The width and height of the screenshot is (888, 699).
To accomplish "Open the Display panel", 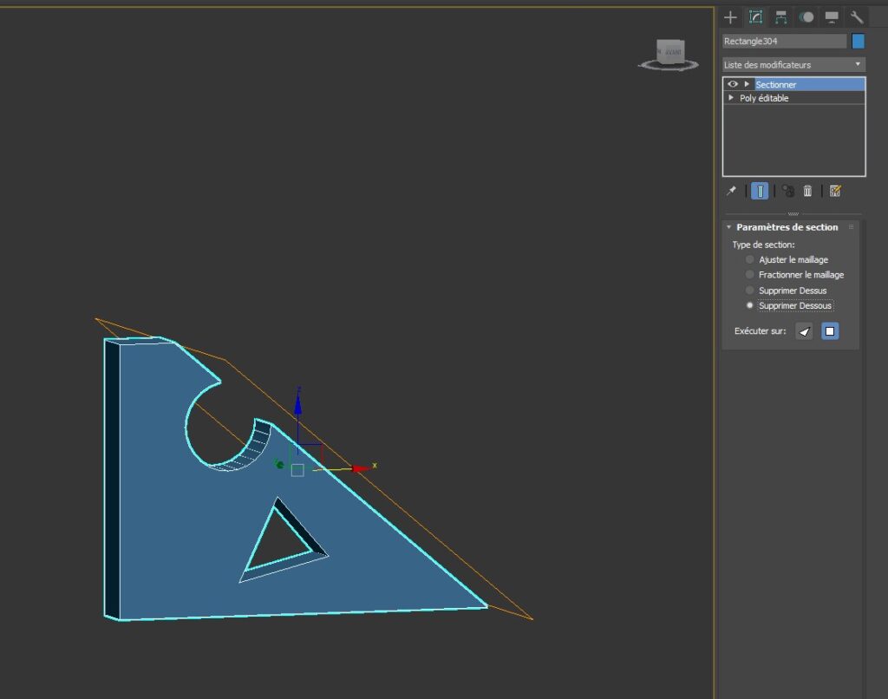I will coord(832,16).
